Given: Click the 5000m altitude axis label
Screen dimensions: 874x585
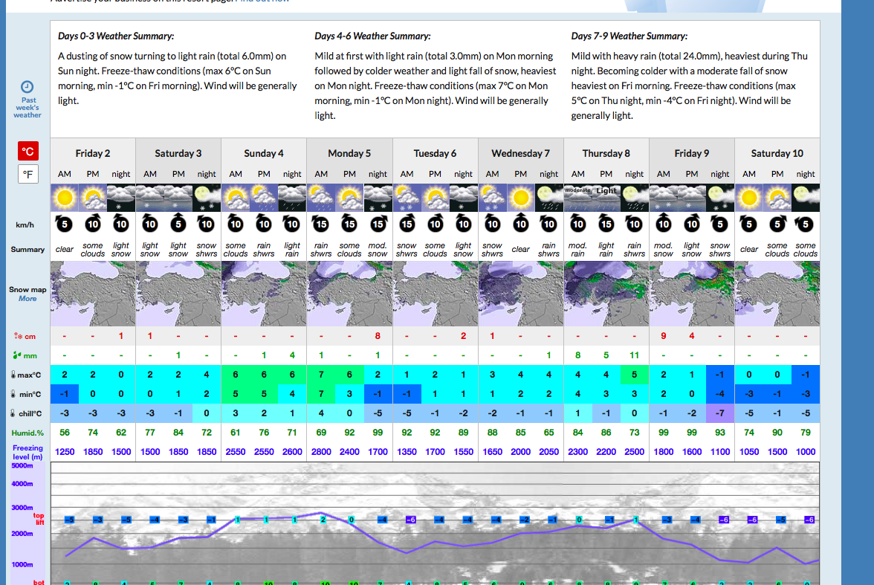Looking at the screenshot, I should pos(22,465).
